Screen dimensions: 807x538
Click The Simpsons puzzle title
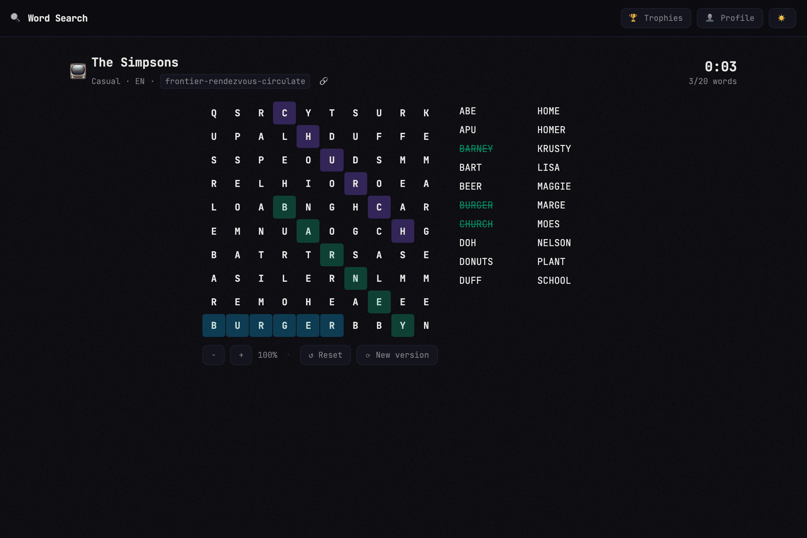(x=135, y=63)
